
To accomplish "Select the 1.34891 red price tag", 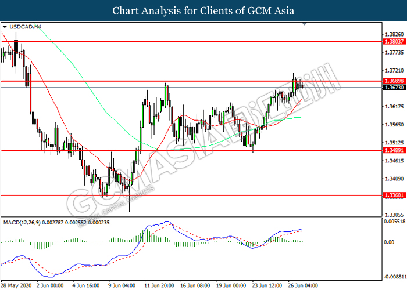I will 394,151.
